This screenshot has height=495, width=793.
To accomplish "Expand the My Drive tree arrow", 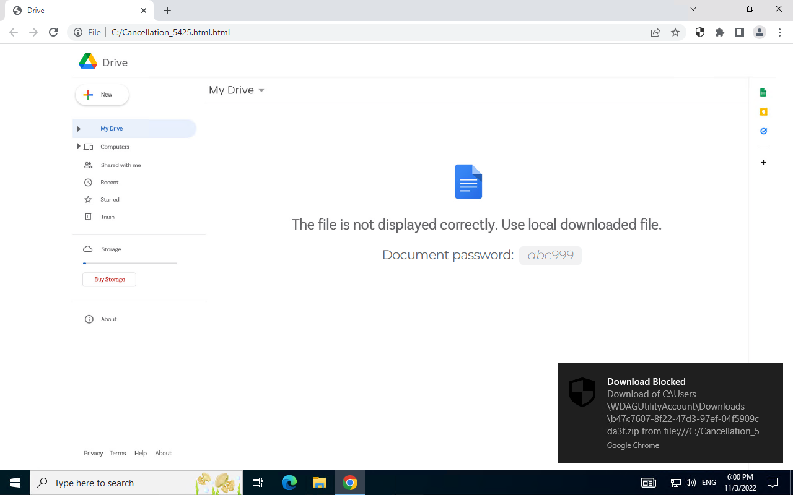I will (x=79, y=128).
